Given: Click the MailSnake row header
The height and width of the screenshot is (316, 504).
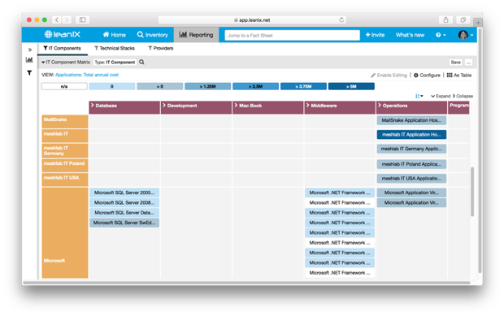Looking at the screenshot, I should (65, 121).
